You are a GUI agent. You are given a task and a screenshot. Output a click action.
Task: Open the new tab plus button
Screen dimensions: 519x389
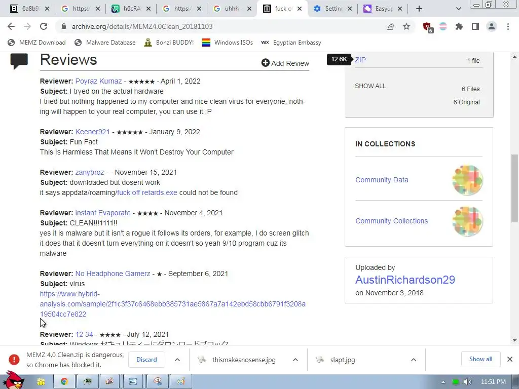tap(419, 9)
